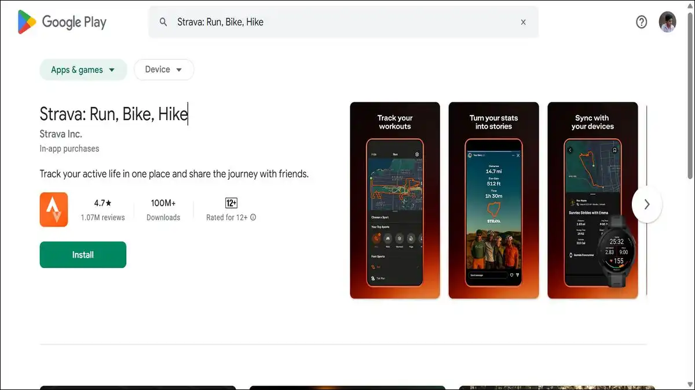The width and height of the screenshot is (695, 390).
Task: Click the Strava orange app icon
Action: (x=54, y=209)
